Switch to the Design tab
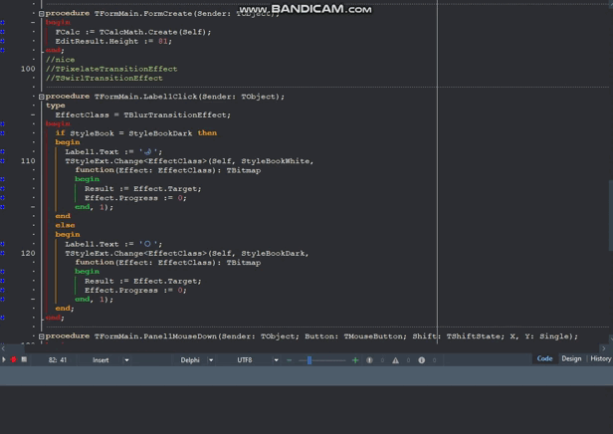Image resolution: width=613 pixels, height=434 pixels. pos(571,358)
